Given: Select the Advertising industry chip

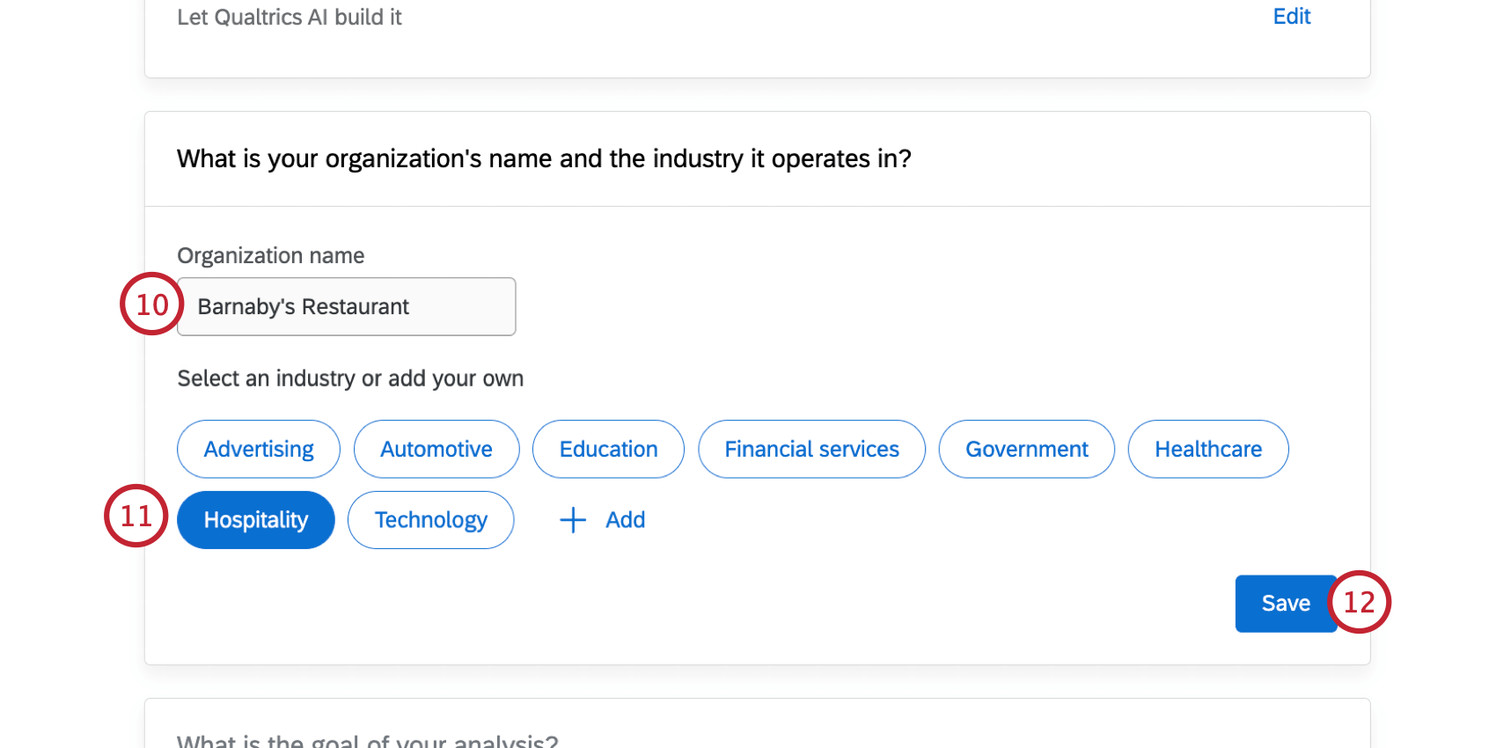Looking at the screenshot, I should (x=259, y=450).
